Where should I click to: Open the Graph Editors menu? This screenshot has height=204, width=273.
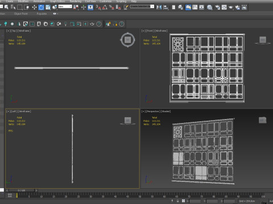point(57,1)
